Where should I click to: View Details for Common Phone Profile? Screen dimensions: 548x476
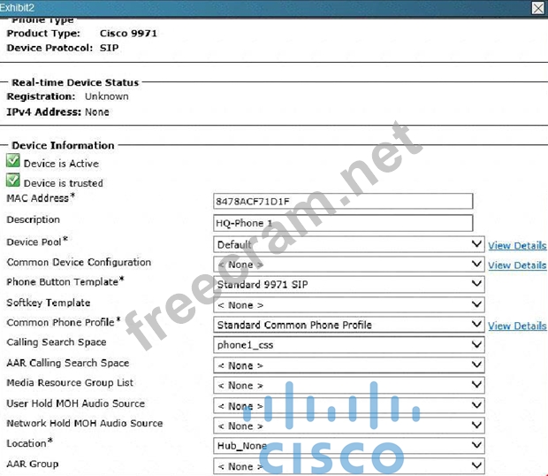(x=517, y=326)
